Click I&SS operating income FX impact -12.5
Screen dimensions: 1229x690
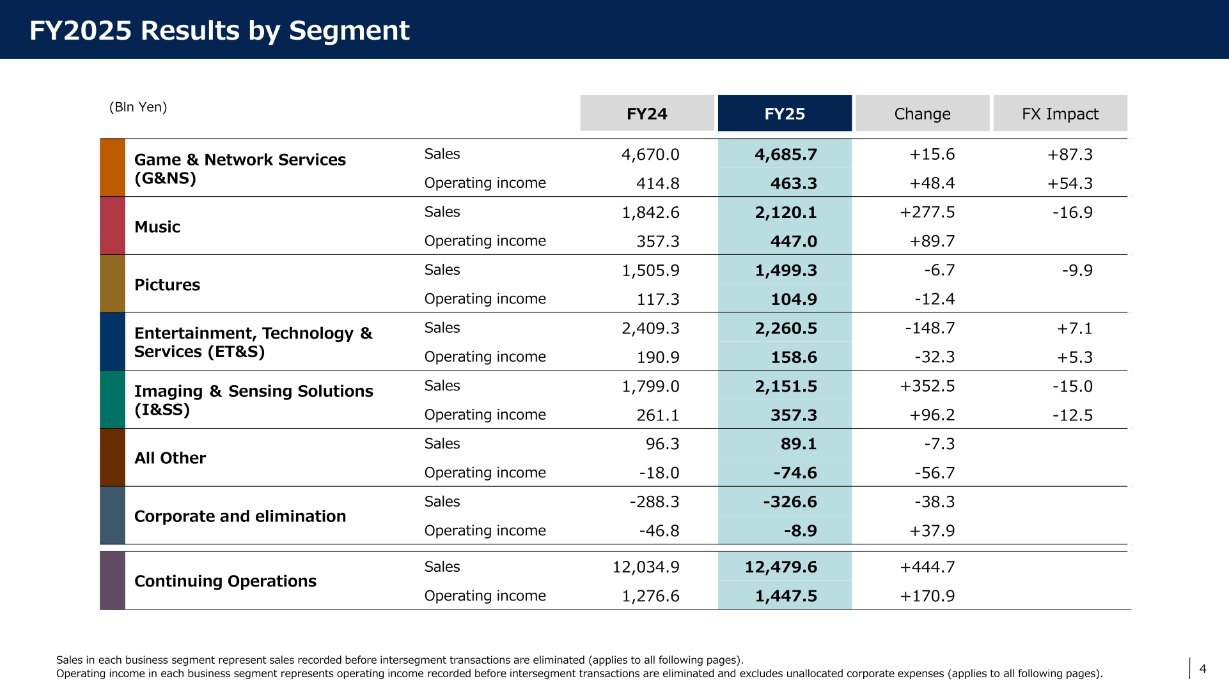pyautogui.click(x=1072, y=415)
